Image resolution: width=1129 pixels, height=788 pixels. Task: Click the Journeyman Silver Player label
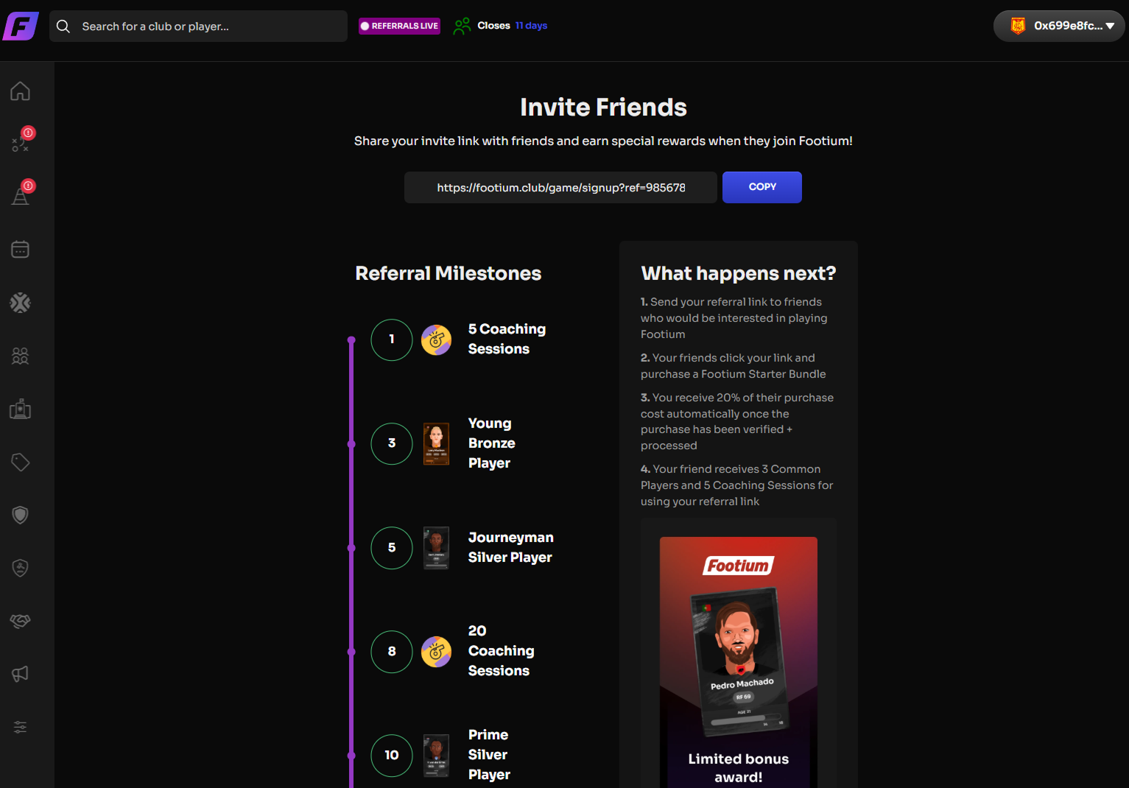click(x=511, y=547)
